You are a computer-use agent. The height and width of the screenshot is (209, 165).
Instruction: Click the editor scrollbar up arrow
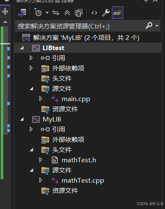point(5,22)
